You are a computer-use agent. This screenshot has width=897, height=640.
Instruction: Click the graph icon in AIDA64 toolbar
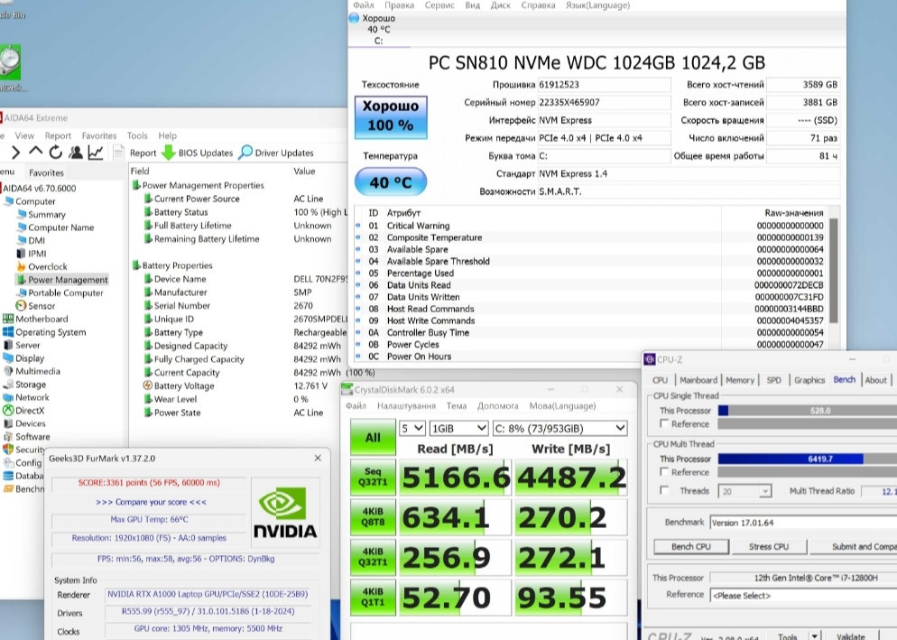point(96,151)
